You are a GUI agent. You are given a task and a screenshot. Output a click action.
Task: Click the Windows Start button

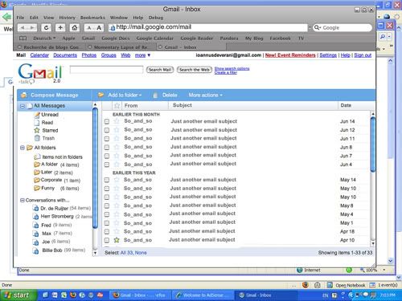[18, 295]
